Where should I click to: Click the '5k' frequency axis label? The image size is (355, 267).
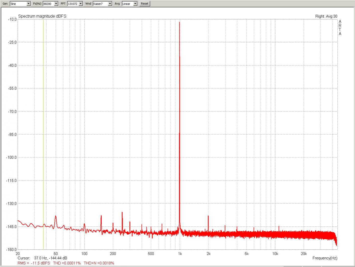247,254
